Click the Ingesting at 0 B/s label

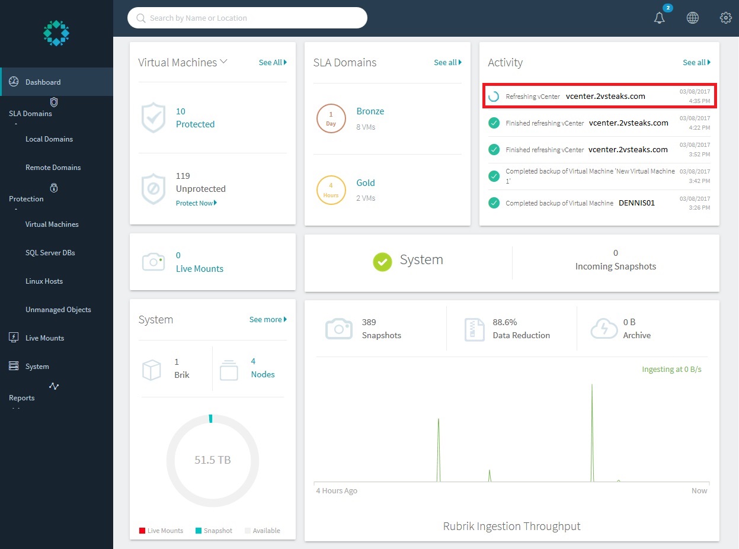[671, 370]
